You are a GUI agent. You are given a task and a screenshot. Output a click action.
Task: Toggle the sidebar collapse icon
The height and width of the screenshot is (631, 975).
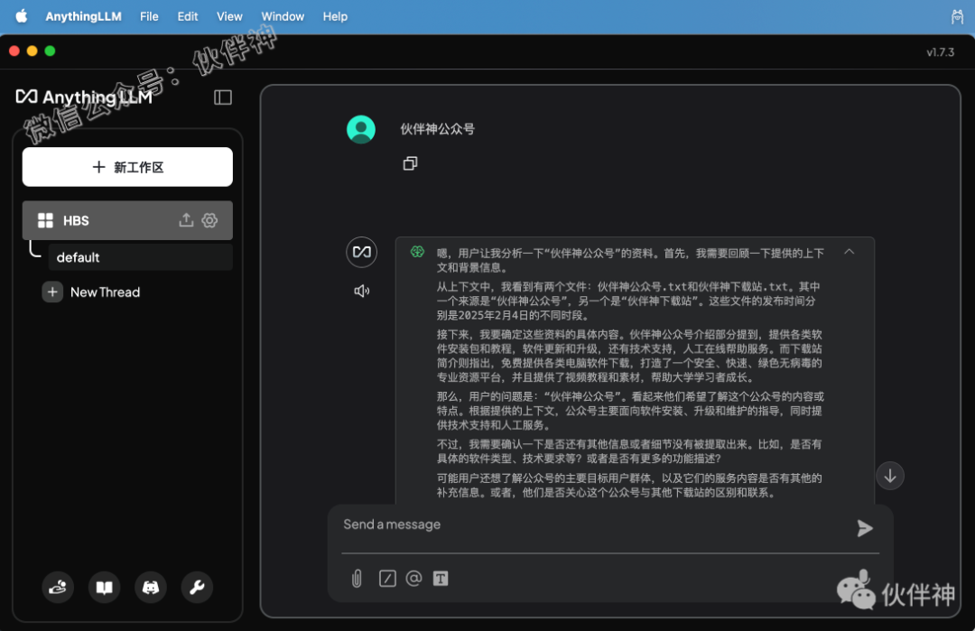tap(223, 97)
